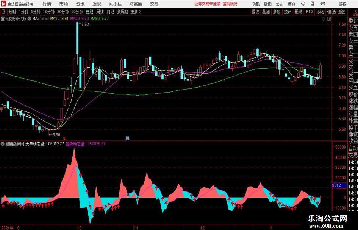Click the 财 marker on the chart timeline
This screenshot has width=358, height=230.
(127, 138)
